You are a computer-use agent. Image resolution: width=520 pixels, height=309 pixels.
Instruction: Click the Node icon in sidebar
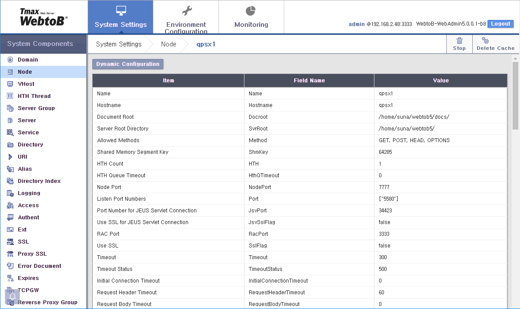10,72
